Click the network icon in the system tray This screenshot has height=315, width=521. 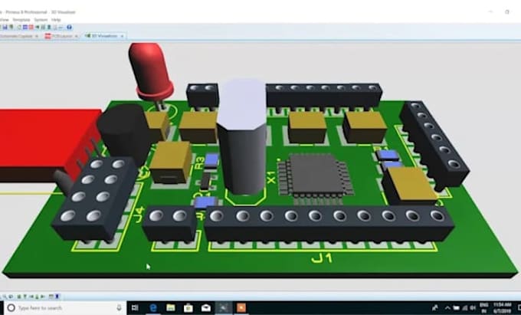click(464, 308)
